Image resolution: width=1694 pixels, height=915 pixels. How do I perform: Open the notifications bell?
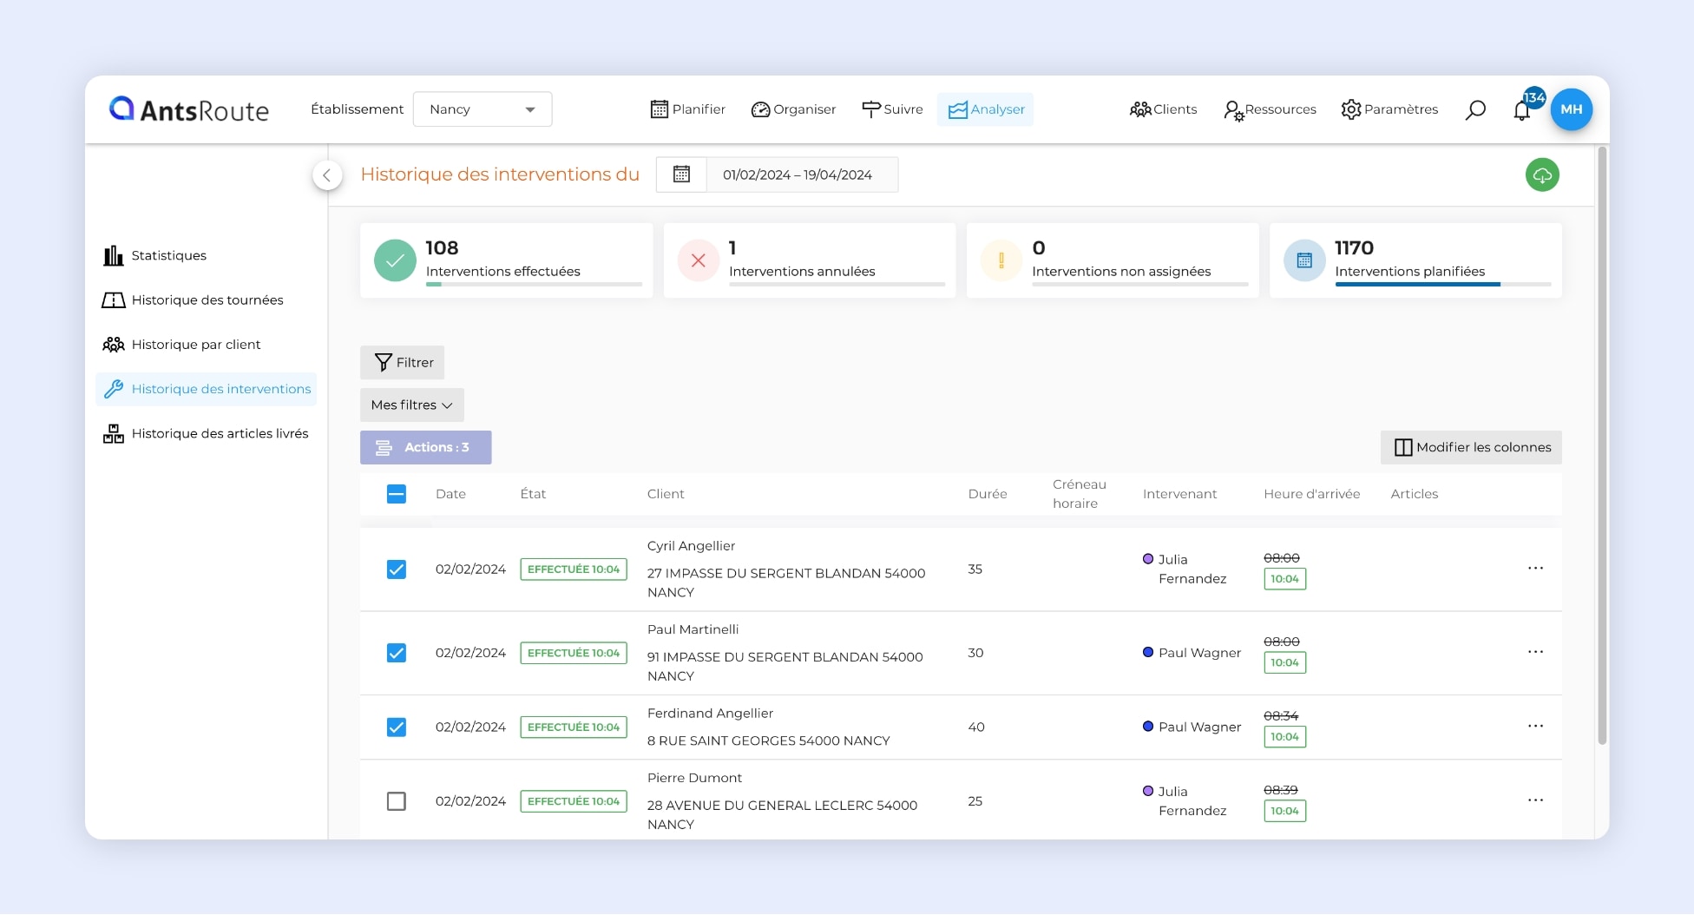[1522, 110]
